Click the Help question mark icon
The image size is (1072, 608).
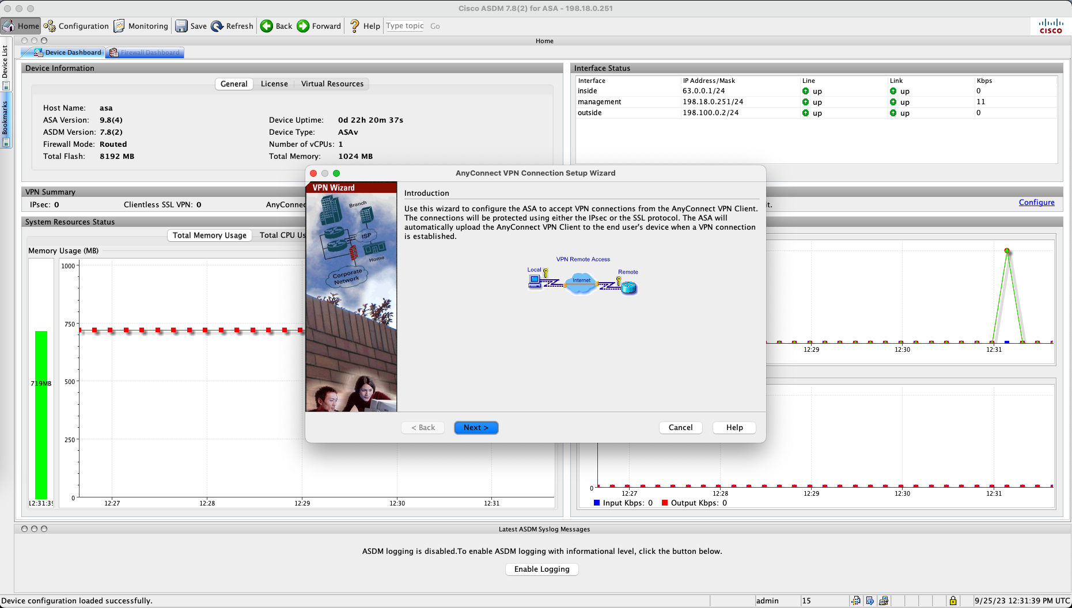[355, 26]
